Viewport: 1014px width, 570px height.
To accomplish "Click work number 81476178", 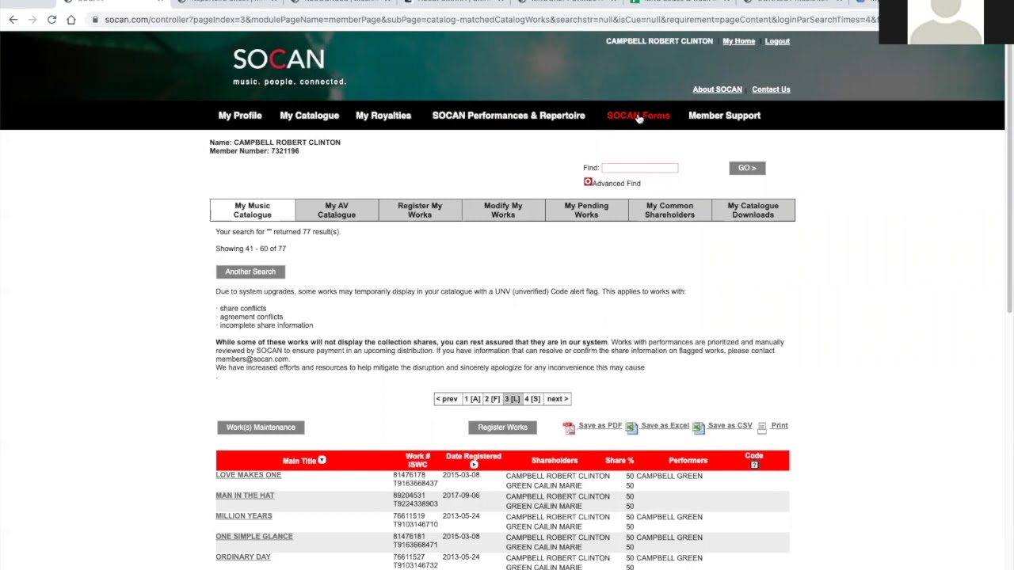I will 410,476.
